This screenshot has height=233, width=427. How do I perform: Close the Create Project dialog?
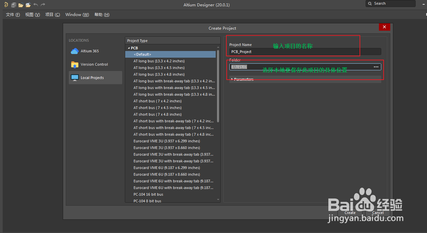coord(384,27)
